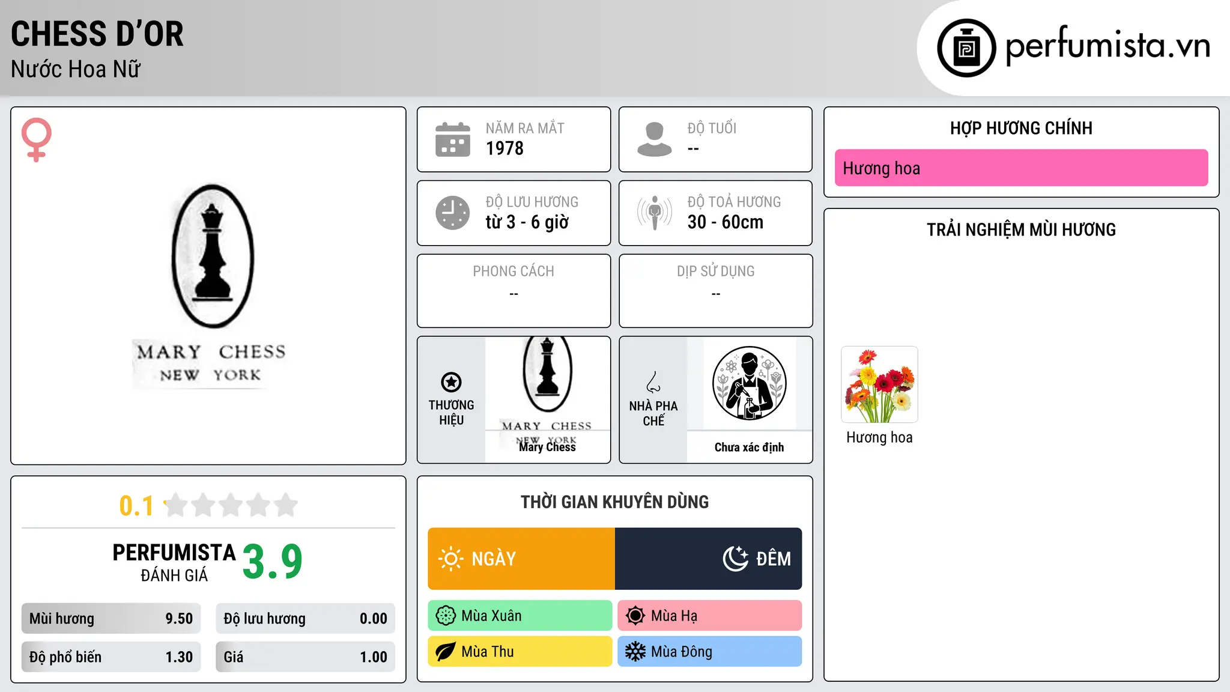Click the Dịp sử dụng card
Screen dimensions: 1230x692
point(715,291)
